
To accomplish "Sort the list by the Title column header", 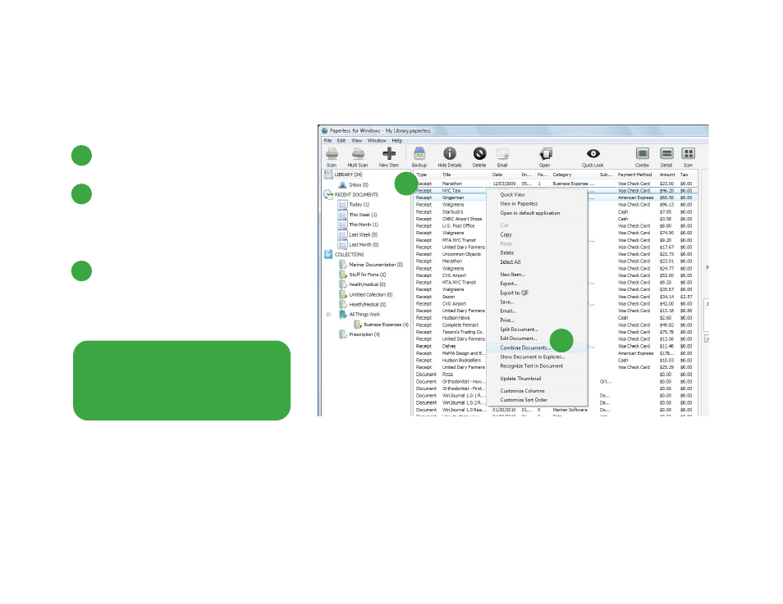I will coord(465,175).
